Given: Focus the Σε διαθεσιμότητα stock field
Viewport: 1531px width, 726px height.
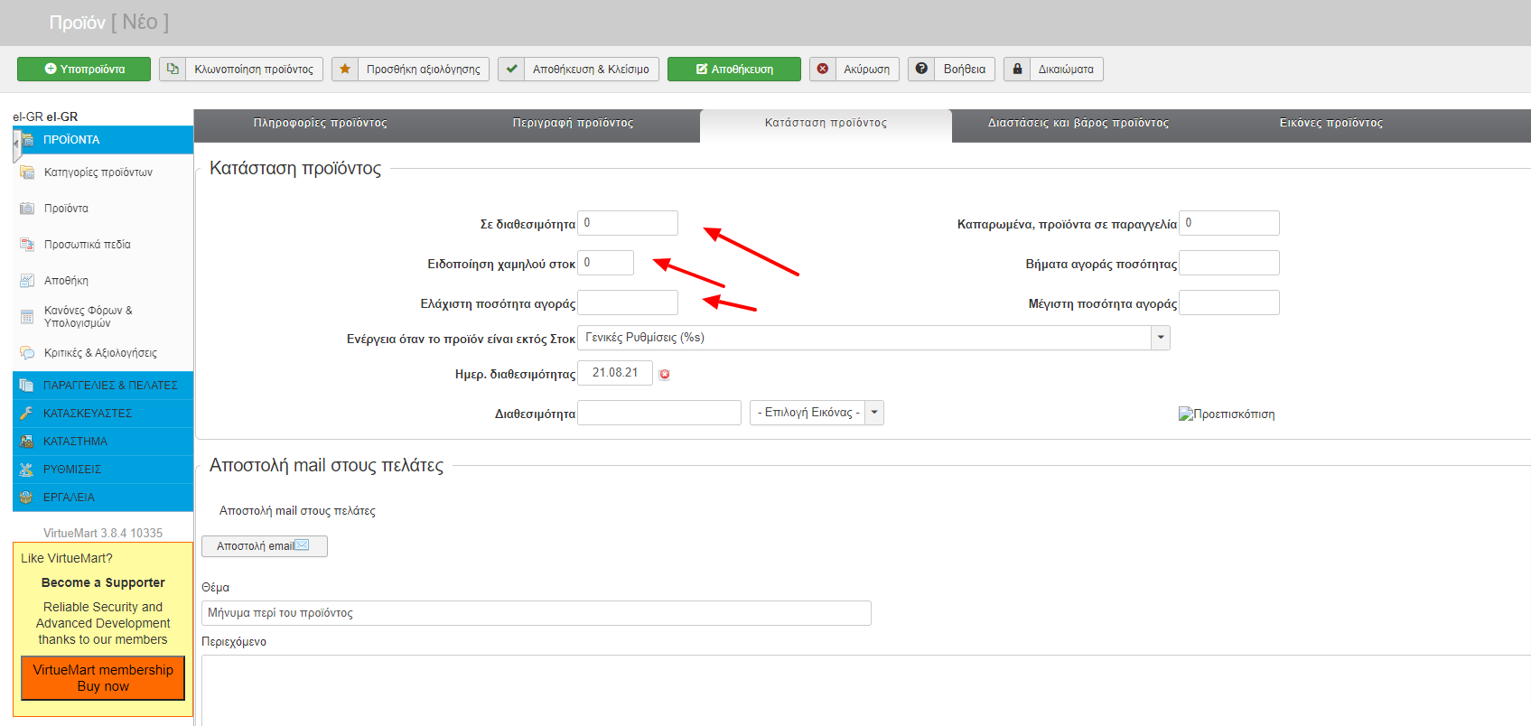Looking at the screenshot, I should (628, 223).
